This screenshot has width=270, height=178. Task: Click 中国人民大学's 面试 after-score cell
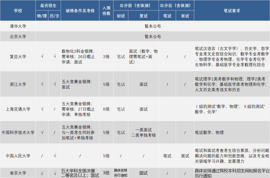185,156
